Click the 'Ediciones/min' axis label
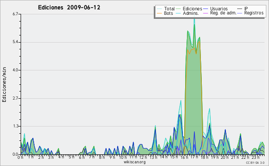Viewport: 269px width, 166px height. (x=4, y=84)
